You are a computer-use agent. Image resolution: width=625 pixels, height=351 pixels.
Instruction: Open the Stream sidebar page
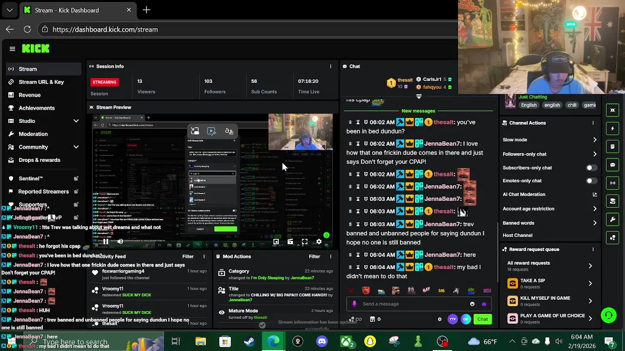coord(44,69)
